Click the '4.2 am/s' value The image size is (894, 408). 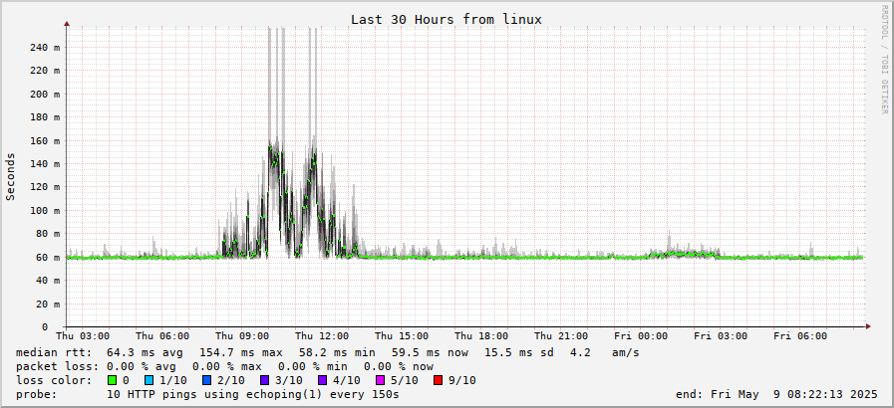(x=604, y=353)
